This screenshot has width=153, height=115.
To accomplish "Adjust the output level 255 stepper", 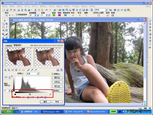I will coord(10,77).
